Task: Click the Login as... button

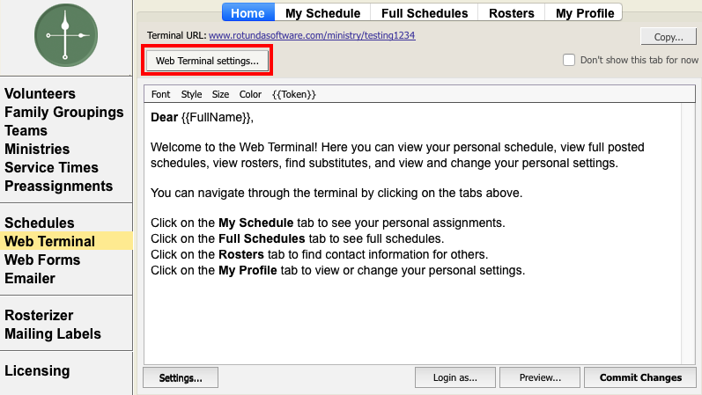Action: [455, 377]
